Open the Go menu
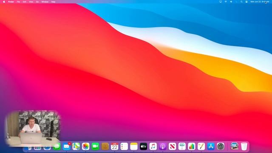Screen dimensions: 272x153 [x=37, y=2]
